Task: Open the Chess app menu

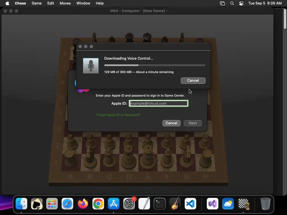Action: pos(20,3)
